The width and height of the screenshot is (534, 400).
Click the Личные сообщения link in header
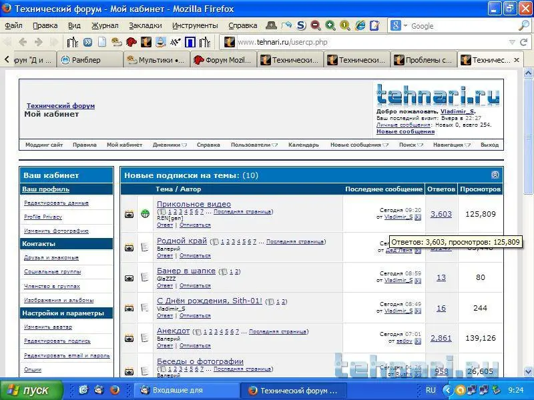(403, 125)
